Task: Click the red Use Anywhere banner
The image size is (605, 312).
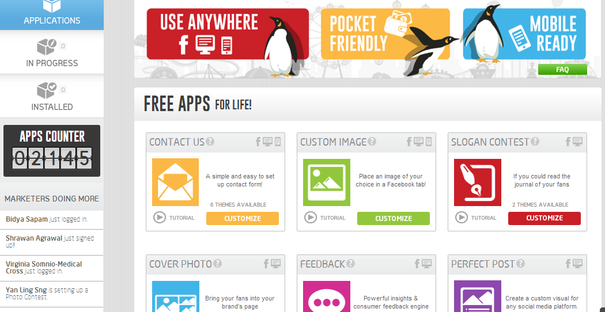Action: pos(228,34)
